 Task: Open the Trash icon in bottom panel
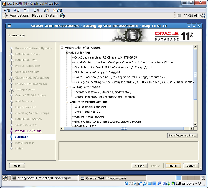point(203,178)
